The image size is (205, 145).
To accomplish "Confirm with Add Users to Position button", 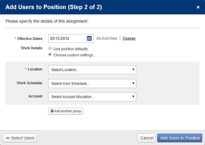I will coord(180,138).
